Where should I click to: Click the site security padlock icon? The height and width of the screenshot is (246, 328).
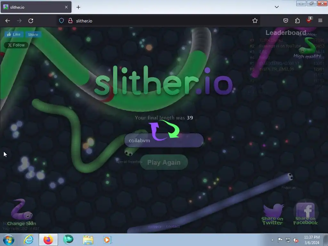click(70, 21)
